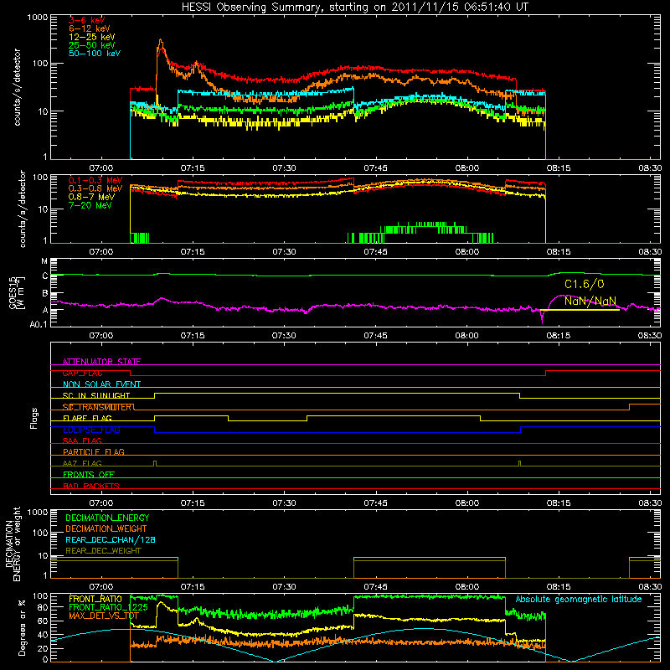Click the Absolute geomagnetic latitude label
This screenshot has width=670, height=670.
tap(579, 600)
